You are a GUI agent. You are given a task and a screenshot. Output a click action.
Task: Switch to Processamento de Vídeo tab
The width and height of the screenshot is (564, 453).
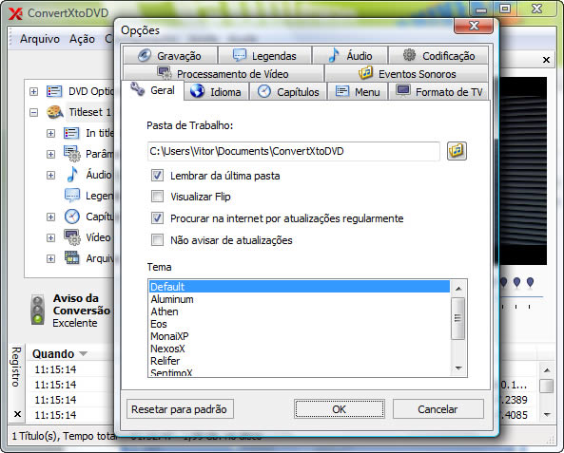click(x=223, y=73)
